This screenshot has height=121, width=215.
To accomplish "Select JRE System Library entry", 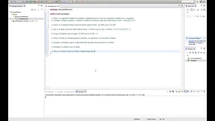I will (25, 21).
